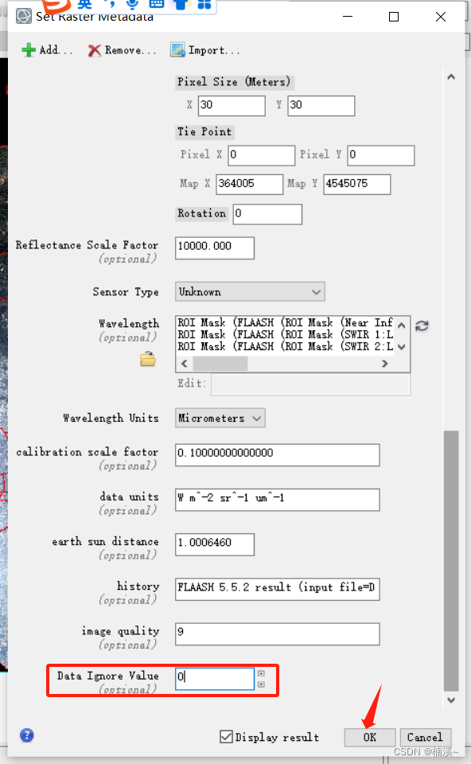Click the Tie Point Pixel Y field
The width and height of the screenshot is (471, 764).
tap(381, 155)
